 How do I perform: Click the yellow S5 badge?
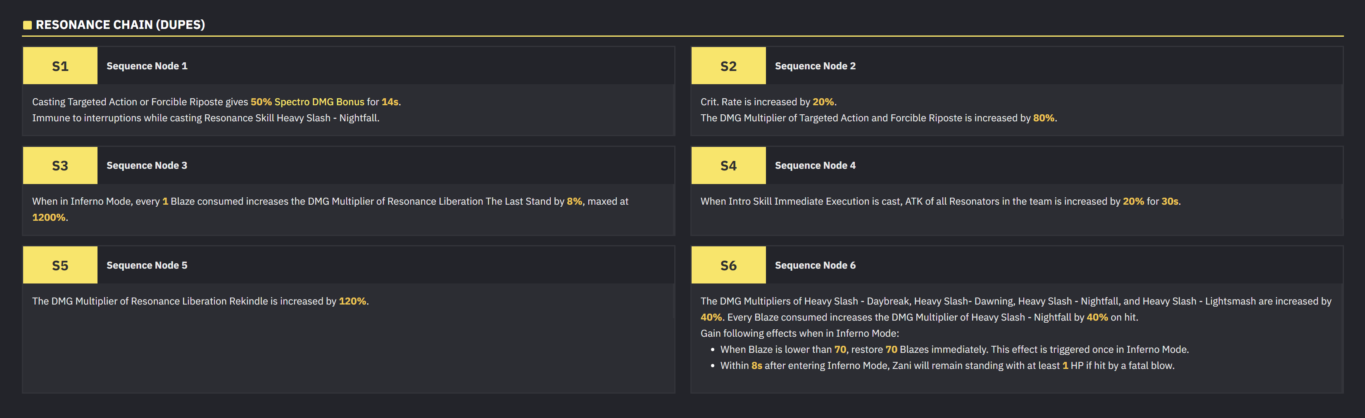pos(60,265)
